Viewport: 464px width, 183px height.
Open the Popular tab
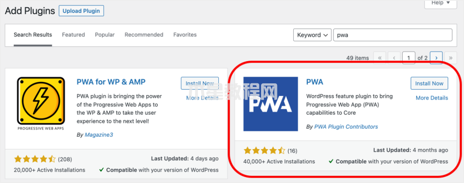pyautogui.click(x=105, y=35)
